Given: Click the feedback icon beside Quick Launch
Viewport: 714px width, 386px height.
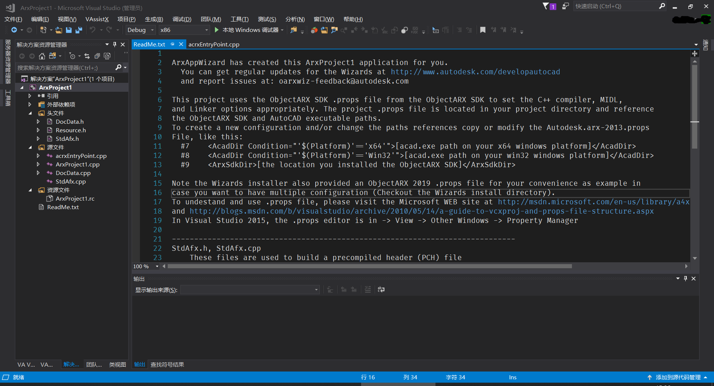Looking at the screenshot, I should click(x=565, y=6).
